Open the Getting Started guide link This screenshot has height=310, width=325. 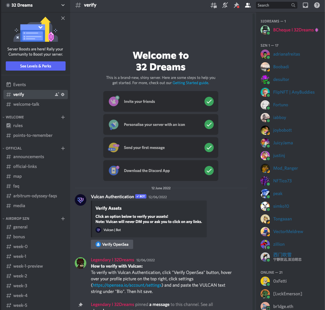190,83
